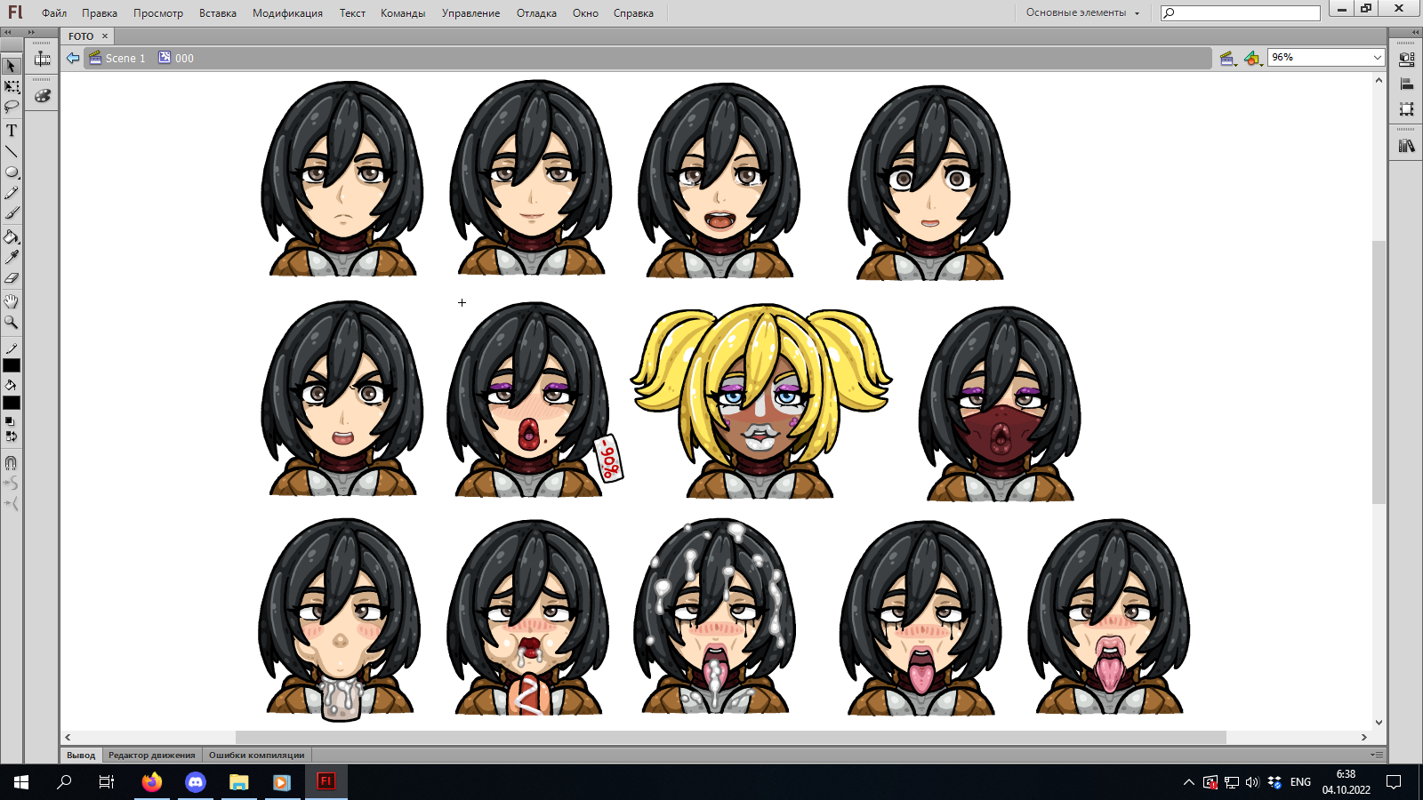Open the Windows Start menu
Screen dimensions: 1423x800
(x=21, y=782)
